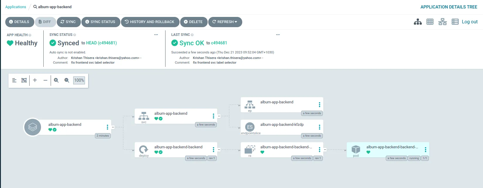
Task: Click the green Healthy heart icon
Action: click(x=10, y=43)
